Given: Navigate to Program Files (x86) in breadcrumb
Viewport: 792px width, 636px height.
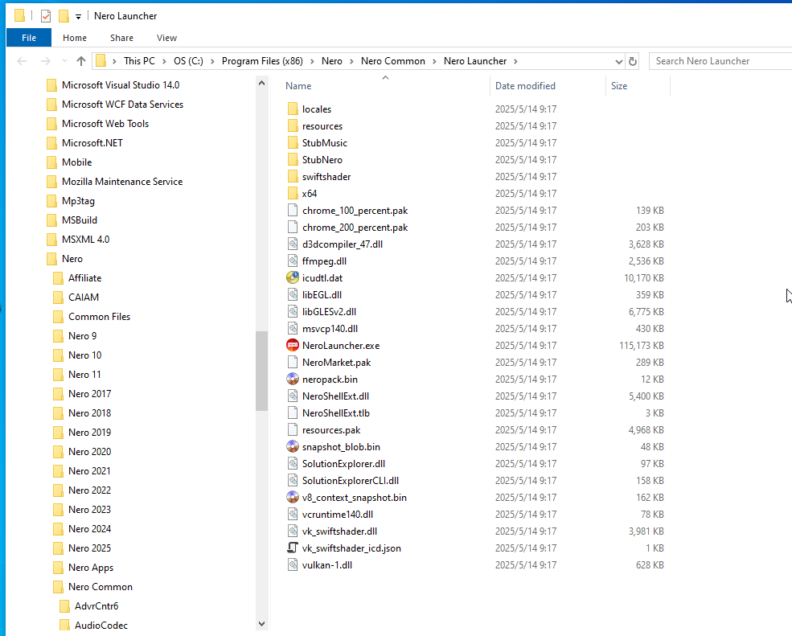Looking at the screenshot, I should [262, 61].
